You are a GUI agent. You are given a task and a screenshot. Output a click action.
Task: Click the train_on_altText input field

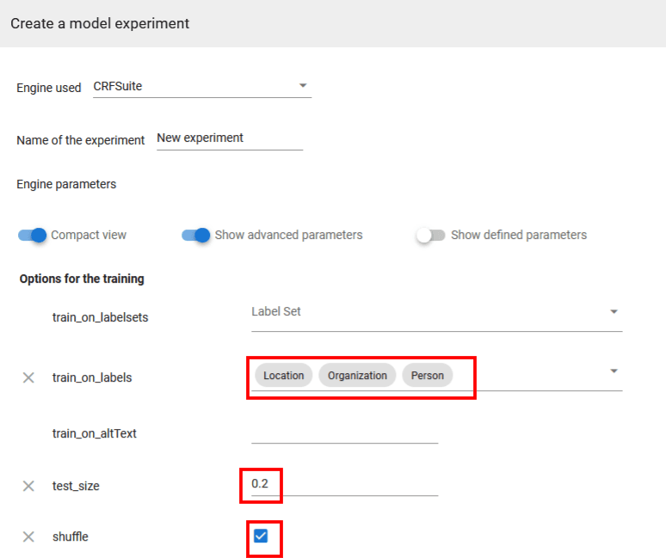[344, 433]
